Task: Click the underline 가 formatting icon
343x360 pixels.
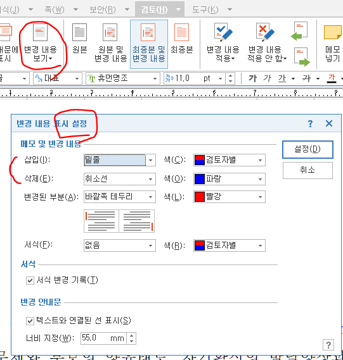Action: coord(282,78)
